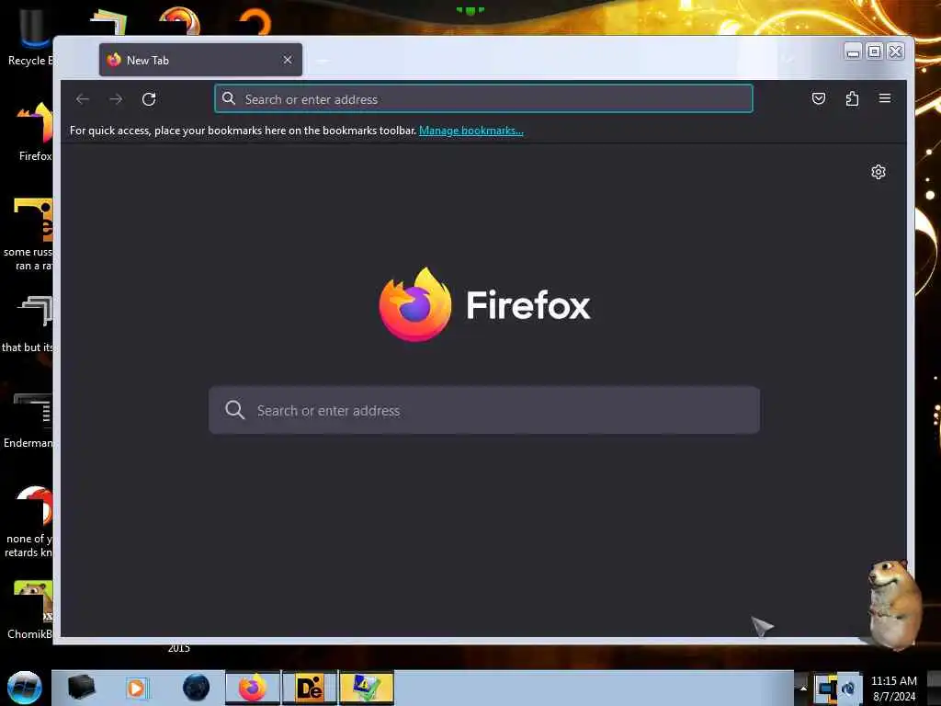
Task: Close the Firefox window
Action: tap(895, 51)
